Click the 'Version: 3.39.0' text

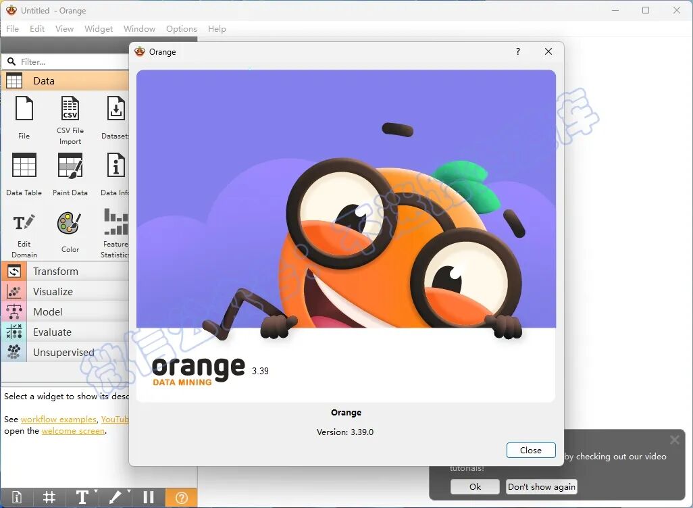tap(345, 432)
